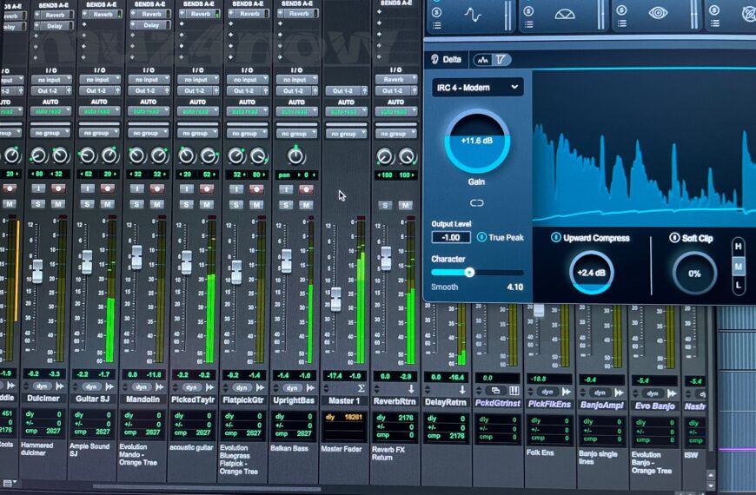Open the no group selector on UprightBas track
Viewport: 756px width, 495px height.
click(296, 134)
